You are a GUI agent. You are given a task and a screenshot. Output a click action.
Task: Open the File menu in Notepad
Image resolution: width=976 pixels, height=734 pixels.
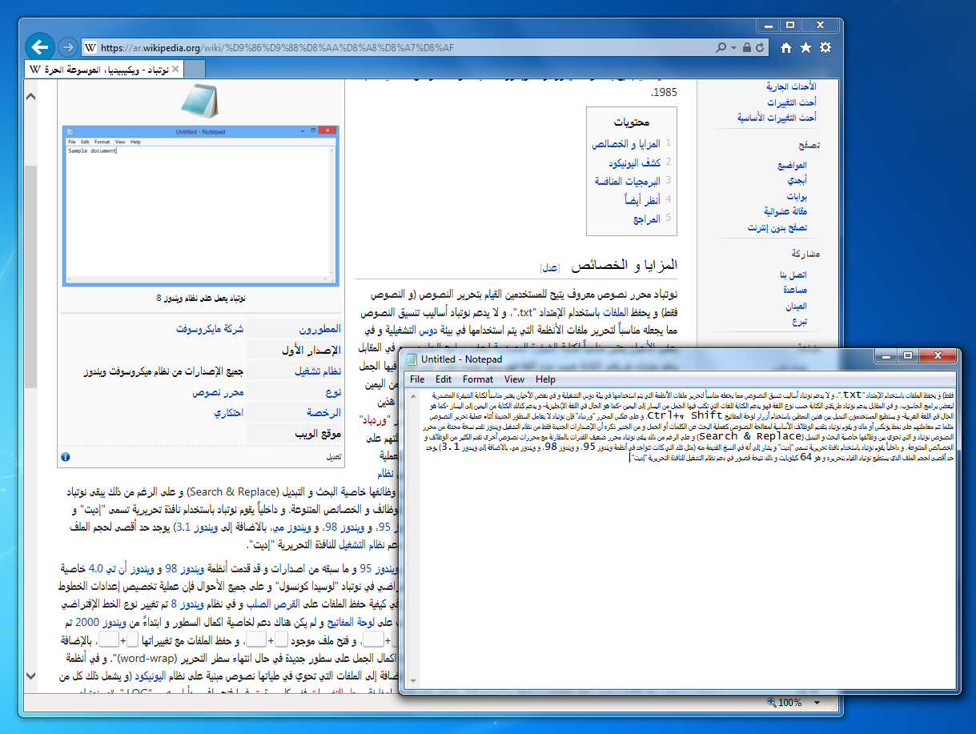tap(417, 379)
